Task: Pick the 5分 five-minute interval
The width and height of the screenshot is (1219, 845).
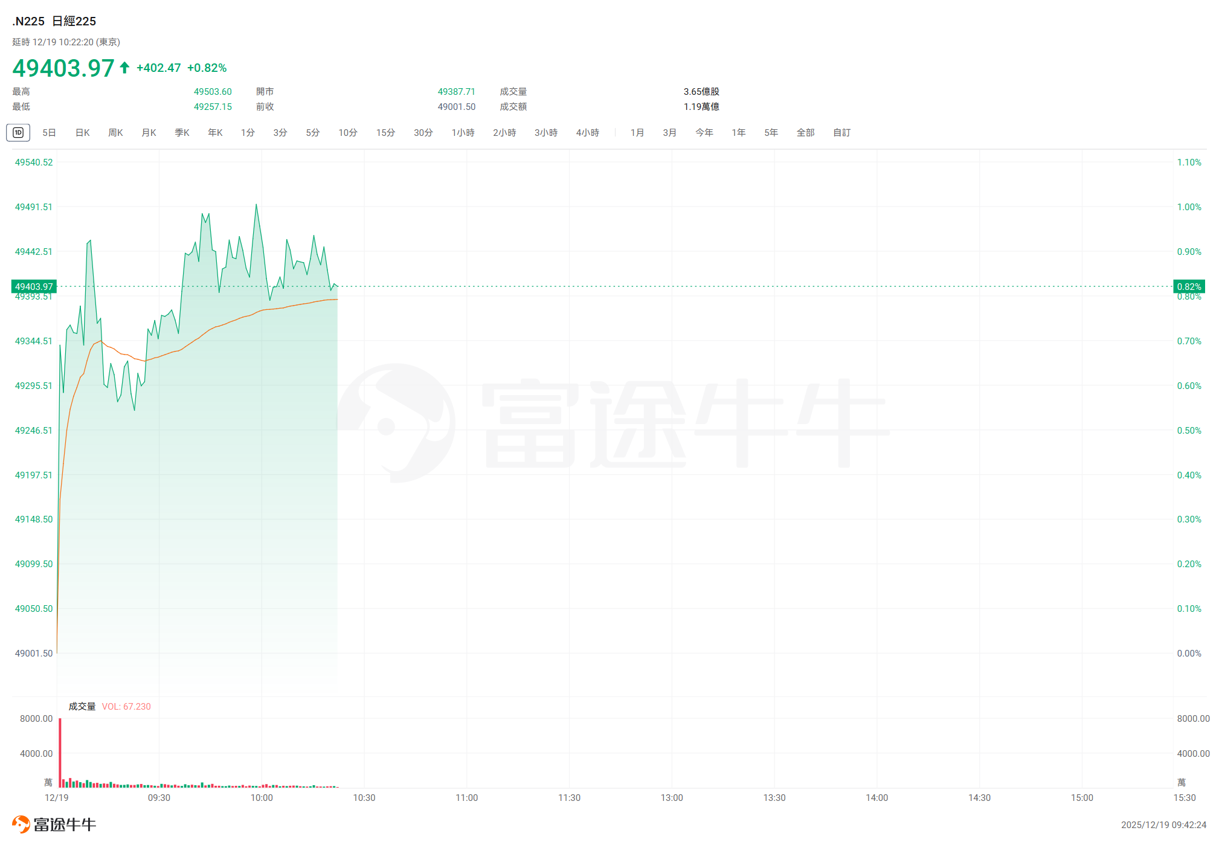Action: click(x=312, y=132)
